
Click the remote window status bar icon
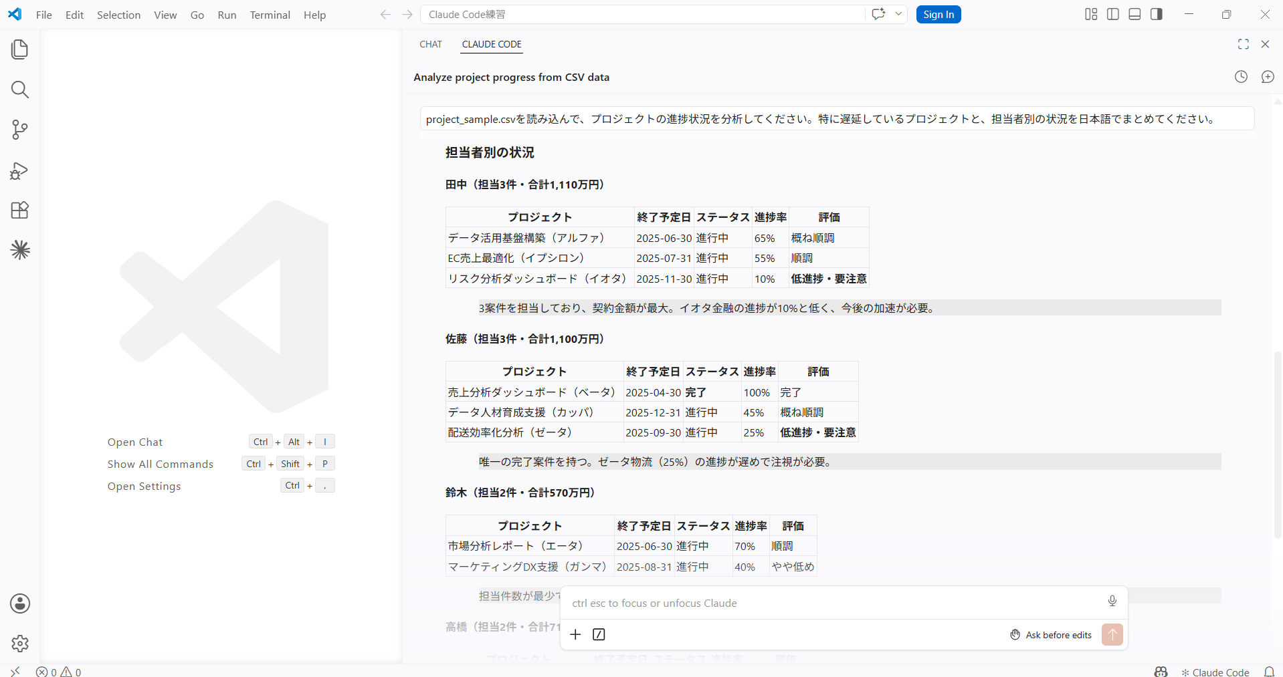(15, 671)
